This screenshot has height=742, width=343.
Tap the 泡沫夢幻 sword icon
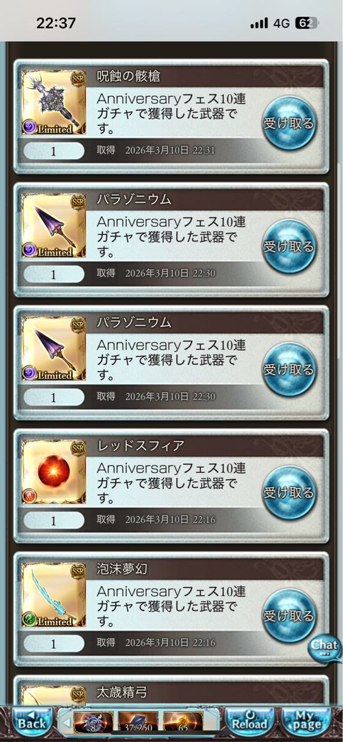54,595
